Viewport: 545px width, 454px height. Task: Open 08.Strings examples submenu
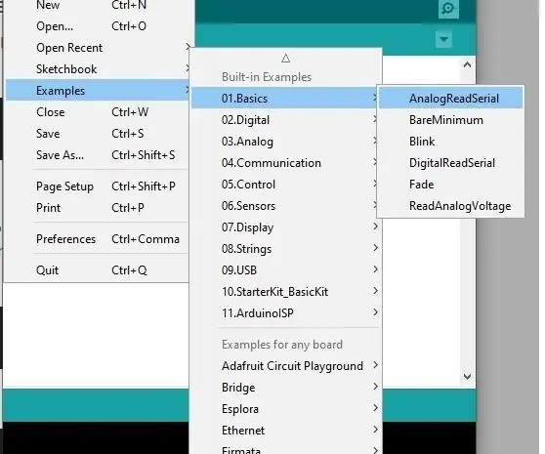[x=285, y=249]
